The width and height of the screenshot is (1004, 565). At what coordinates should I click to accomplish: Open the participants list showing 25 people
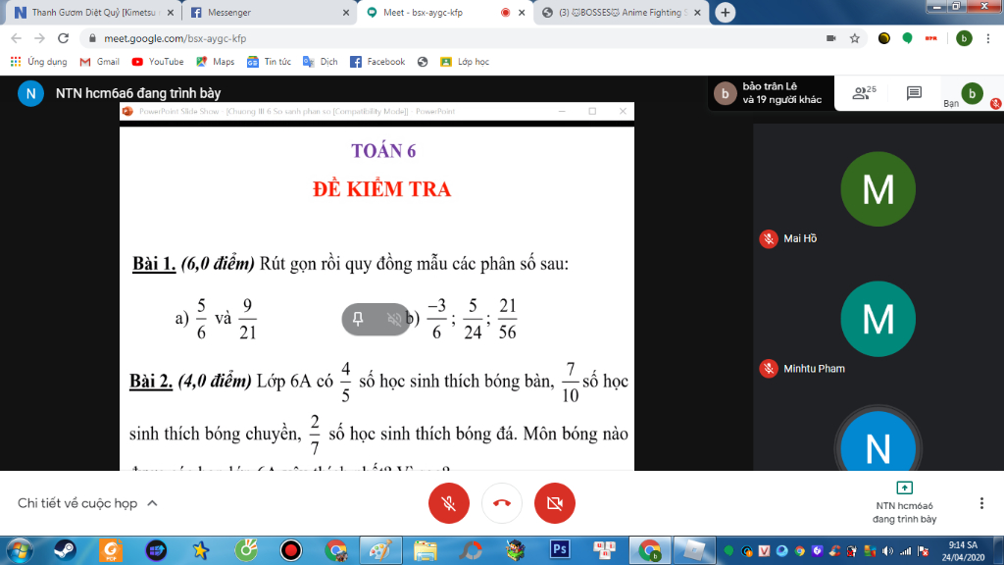tap(864, 93)
